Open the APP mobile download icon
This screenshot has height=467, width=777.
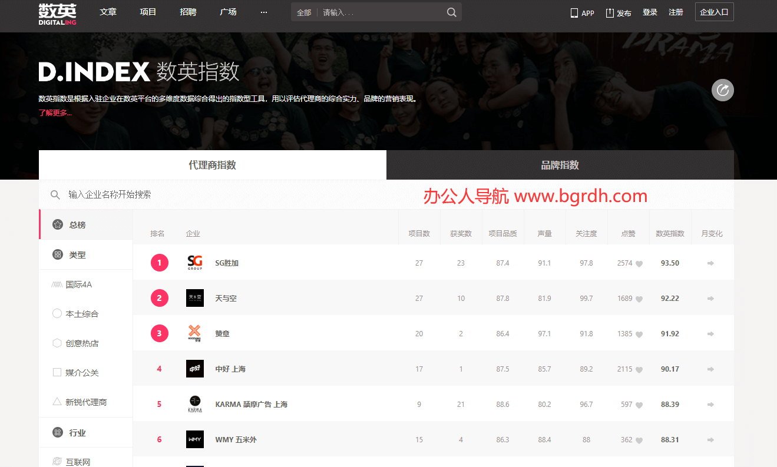pyautogui.click(x=574, y=12)
